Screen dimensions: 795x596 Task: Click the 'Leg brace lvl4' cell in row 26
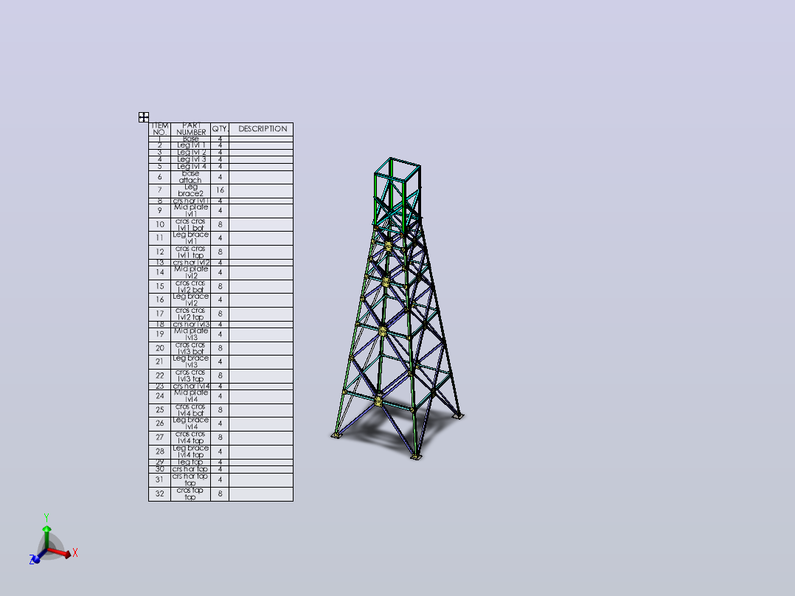click(190, 424)
